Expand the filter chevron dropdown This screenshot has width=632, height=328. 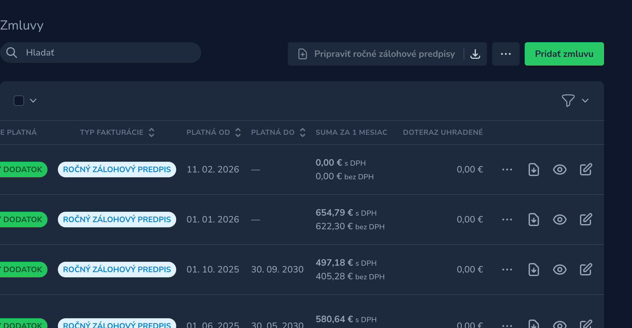point(585,101)
